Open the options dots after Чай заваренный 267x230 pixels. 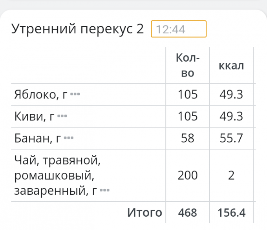[104, 191]
